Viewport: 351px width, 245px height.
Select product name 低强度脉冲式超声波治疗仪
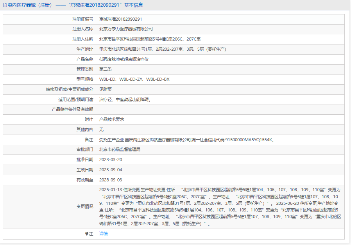coord(124,59)
